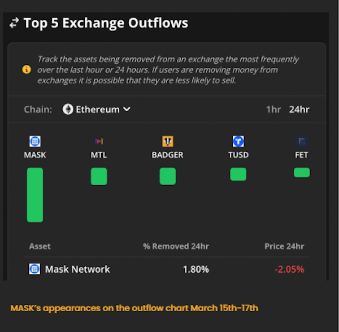339x332 pixels.
Task: Sort by % Removed 24hr column
Action: click(x=176, y=246)
